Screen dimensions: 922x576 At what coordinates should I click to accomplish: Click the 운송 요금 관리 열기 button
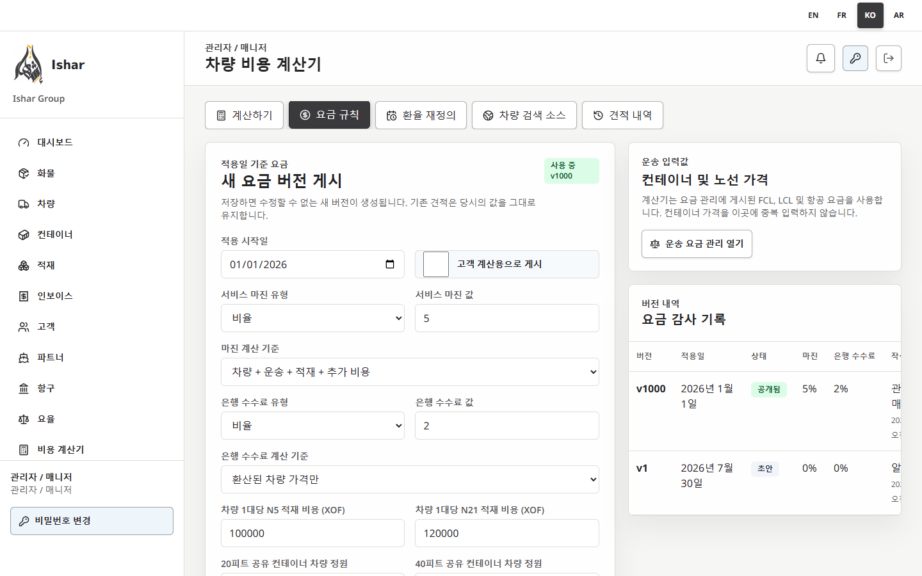[x=697, y=244]
